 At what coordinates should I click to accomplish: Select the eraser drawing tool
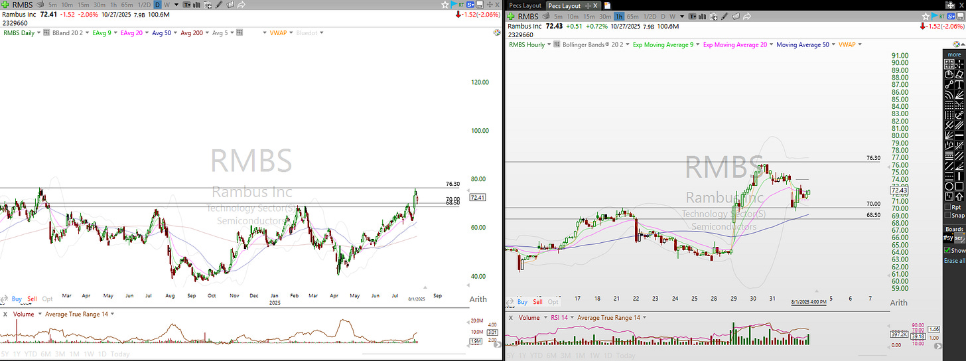click(x=959, y=74)
